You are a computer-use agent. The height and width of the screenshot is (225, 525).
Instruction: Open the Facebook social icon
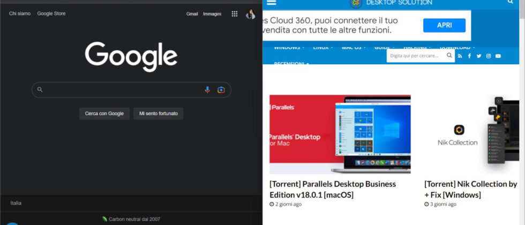coord(469,56)
